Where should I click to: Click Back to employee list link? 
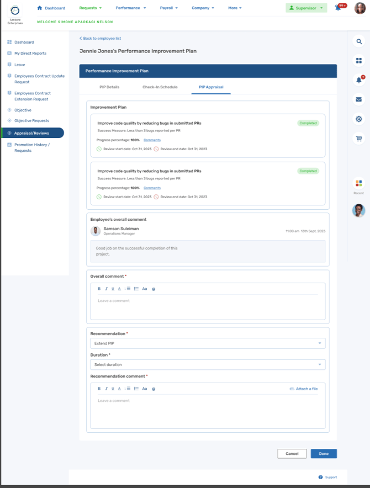(x=101, y=39)
